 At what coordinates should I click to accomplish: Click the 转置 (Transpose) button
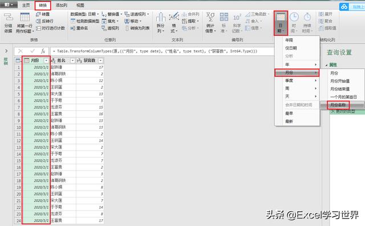(x=43, y=14)
